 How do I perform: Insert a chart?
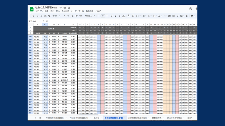point(174,16)
